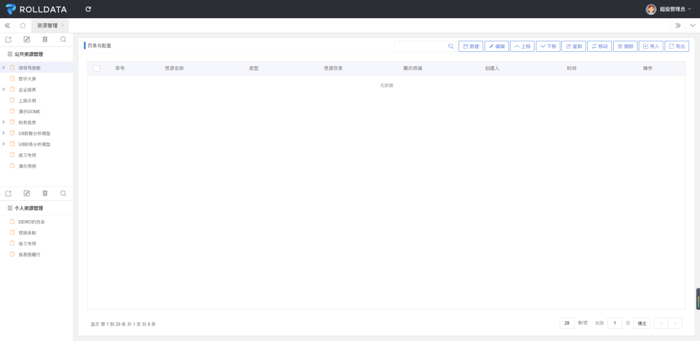Add new folder in 公共资源管理 panel
Viewport: 700px width, 341px height.
coord(8,39)
